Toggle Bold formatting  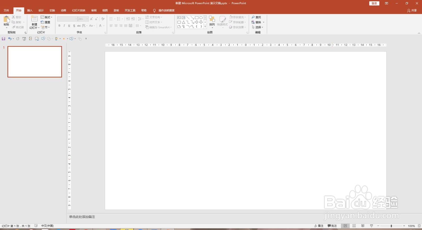[59, 26]
